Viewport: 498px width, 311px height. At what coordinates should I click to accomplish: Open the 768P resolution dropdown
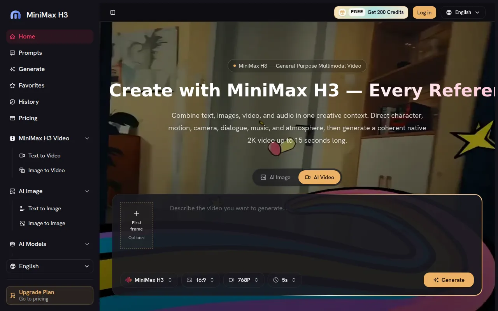(244, 280)
